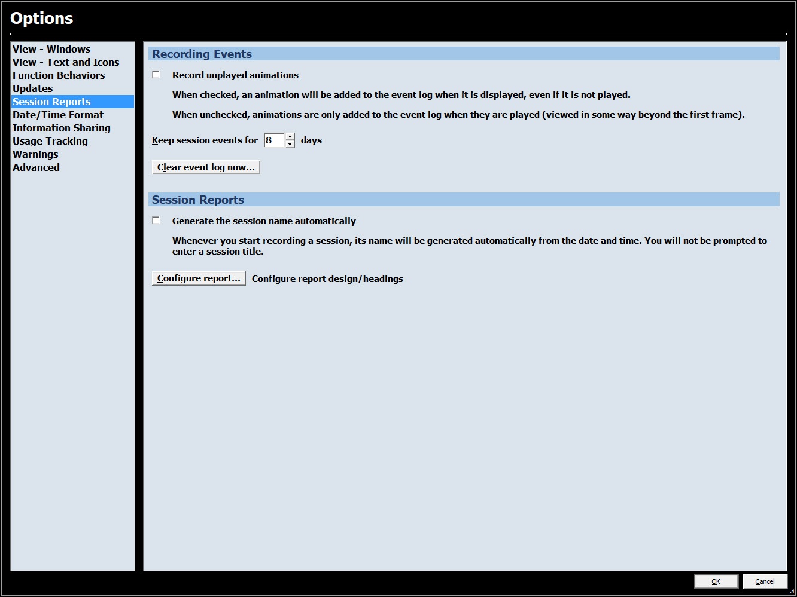
Task: Switch to Date/Time Format settings
Action: [x=58, y=115]
